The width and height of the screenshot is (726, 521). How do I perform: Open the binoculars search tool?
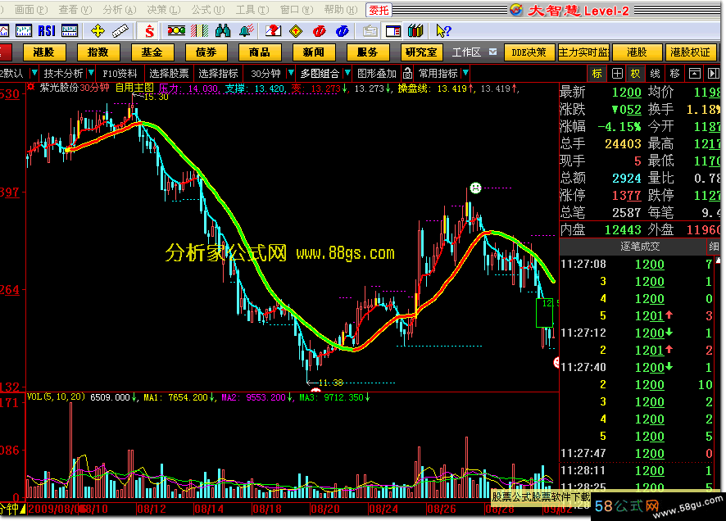(x=223, y=31)
